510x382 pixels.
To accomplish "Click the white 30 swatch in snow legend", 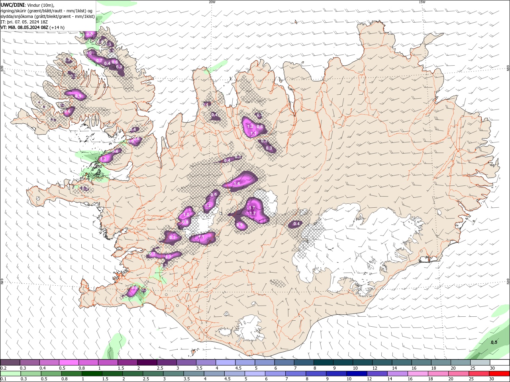I will pyautogui.click(x=499, y=363).
